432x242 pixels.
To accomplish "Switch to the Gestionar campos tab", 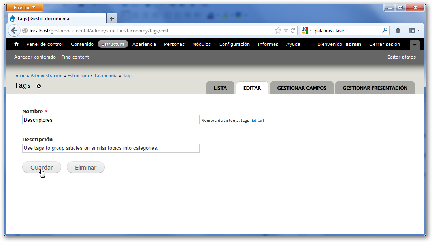I will pos(302,88).
